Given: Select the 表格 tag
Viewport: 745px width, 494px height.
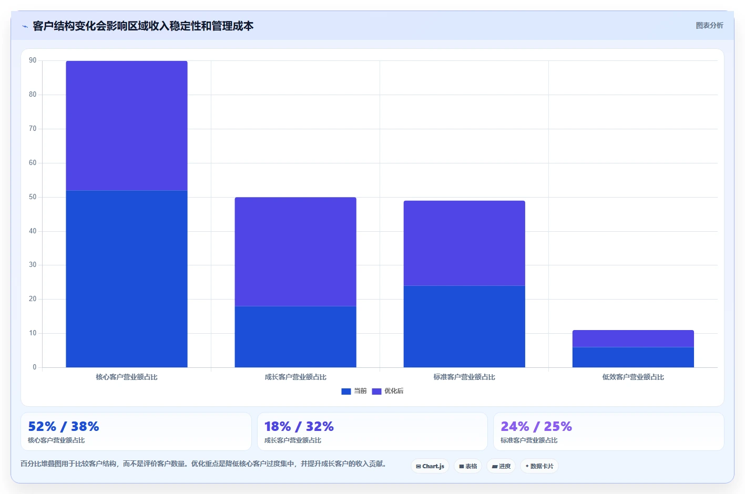Looking at the screenshot, I should click(468, 466).
